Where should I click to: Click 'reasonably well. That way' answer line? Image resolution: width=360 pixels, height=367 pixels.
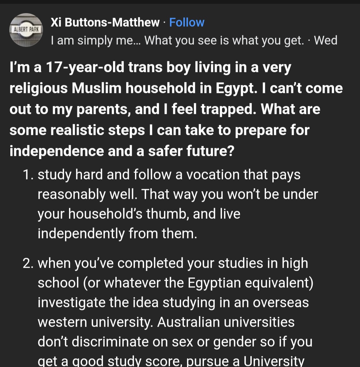178,194
